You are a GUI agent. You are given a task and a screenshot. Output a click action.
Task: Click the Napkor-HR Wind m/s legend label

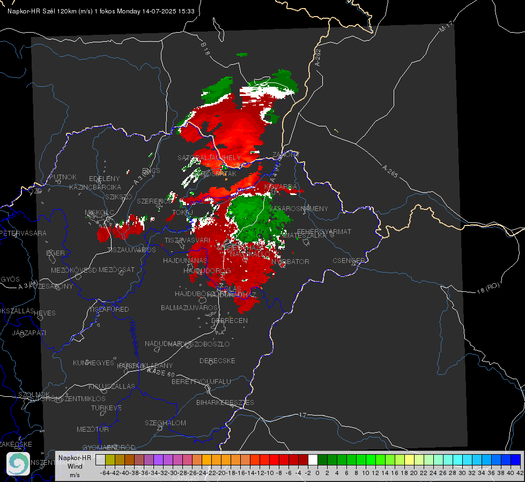[75, 466]
